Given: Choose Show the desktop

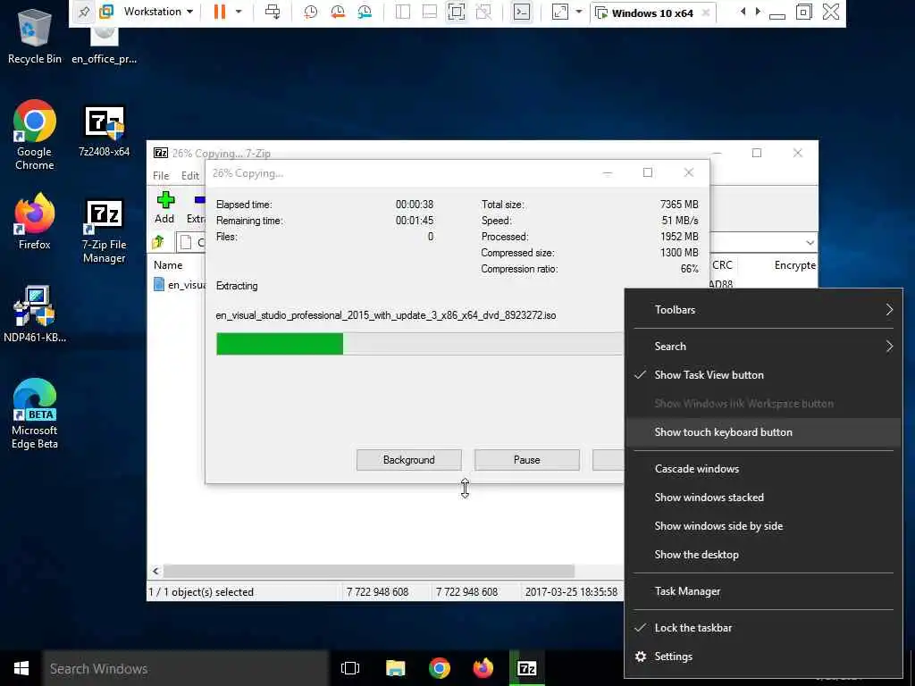Looking at the screenshot, I should (763, 555).
